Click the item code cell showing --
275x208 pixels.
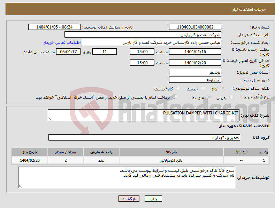[x=241, y=160]
